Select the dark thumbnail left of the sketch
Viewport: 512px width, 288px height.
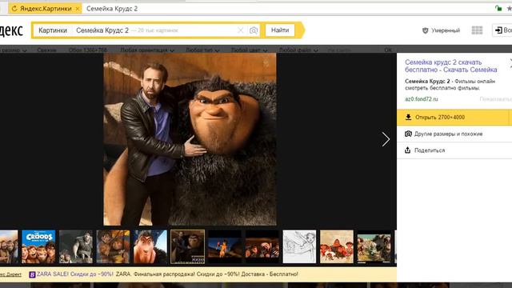click(262, 246)
